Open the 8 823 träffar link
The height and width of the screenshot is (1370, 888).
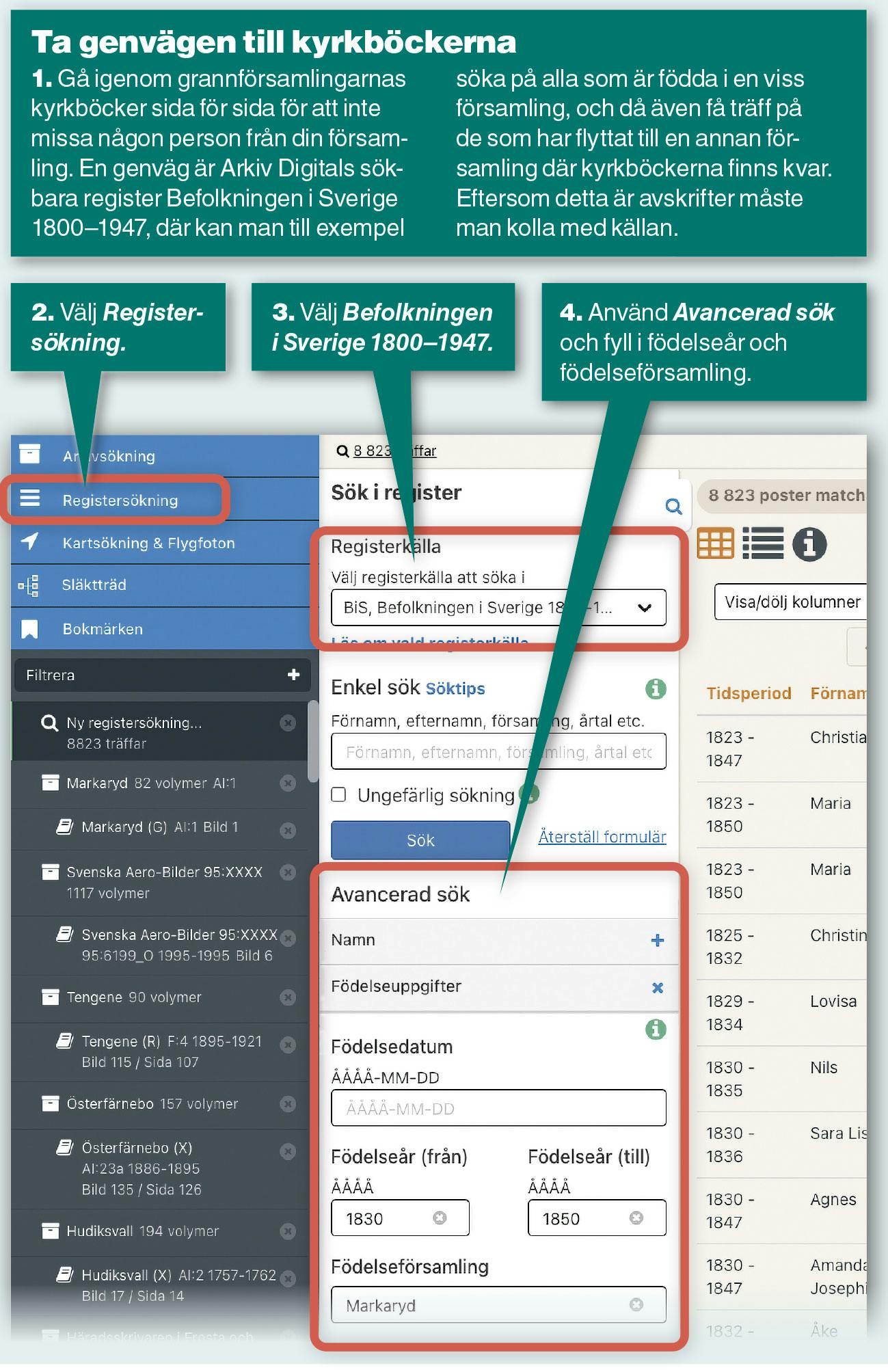coord(394,451)
